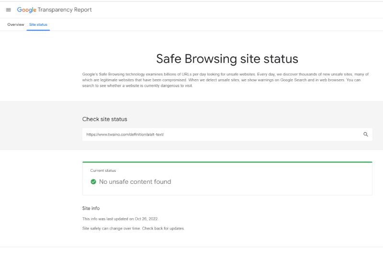Click the magnifier search icon
383x253 pixels.
pyautogui.click(x=365, y=135)
